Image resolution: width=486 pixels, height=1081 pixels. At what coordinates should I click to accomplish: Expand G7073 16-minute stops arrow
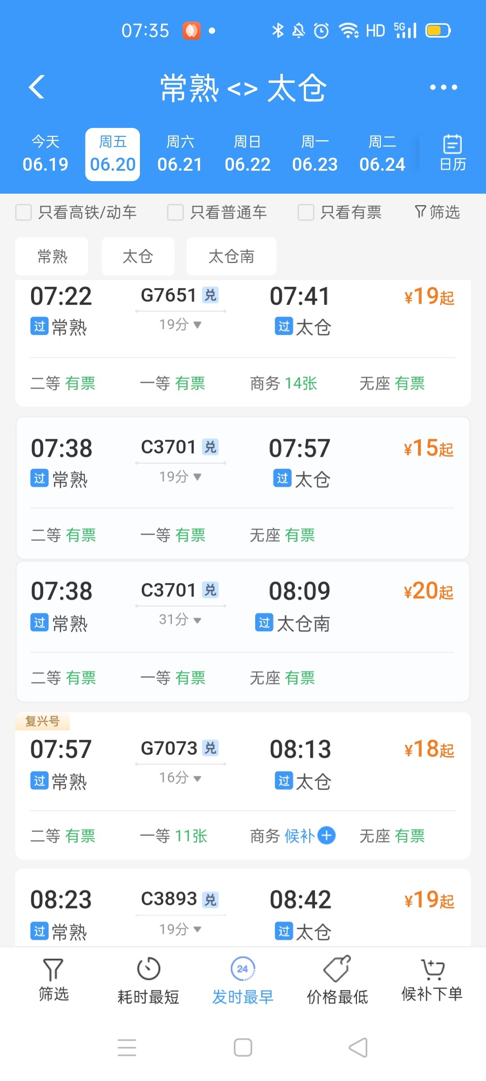[x=197, y=778]
